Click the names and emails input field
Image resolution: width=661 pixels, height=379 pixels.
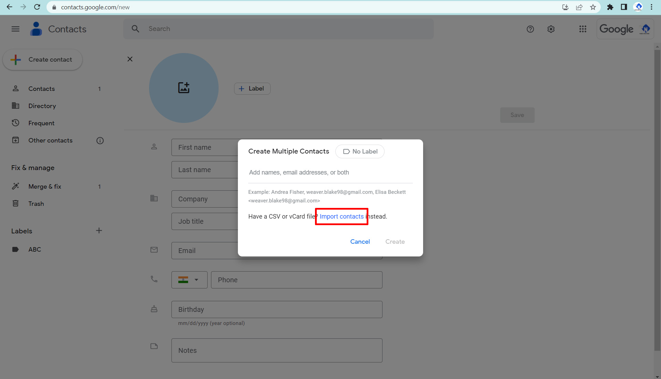tap(330, 172)
